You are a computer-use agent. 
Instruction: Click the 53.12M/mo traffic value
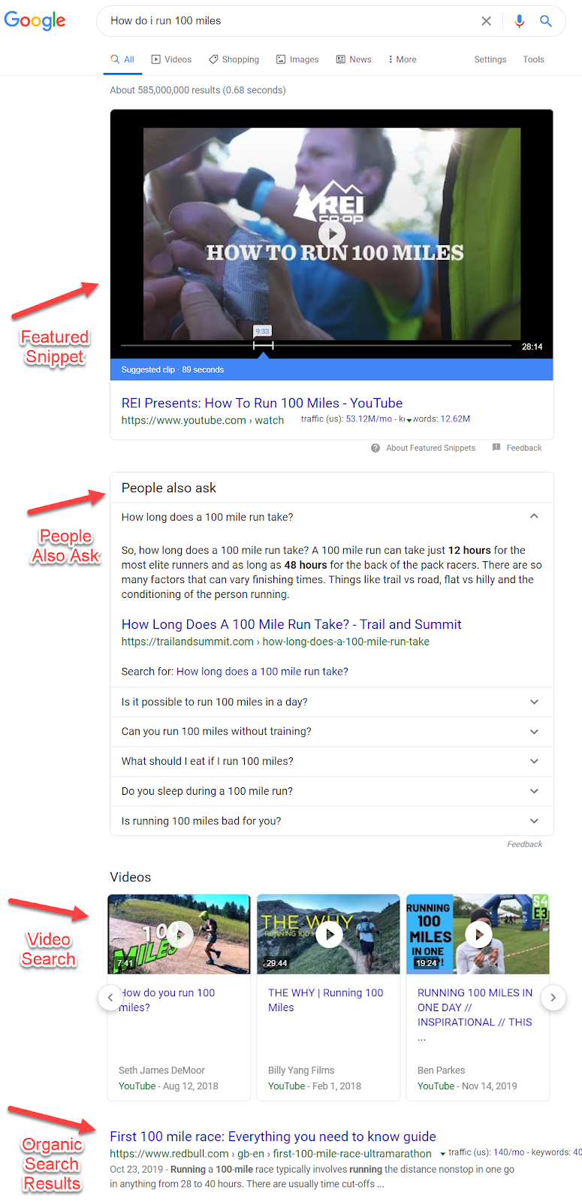(369, 419)
